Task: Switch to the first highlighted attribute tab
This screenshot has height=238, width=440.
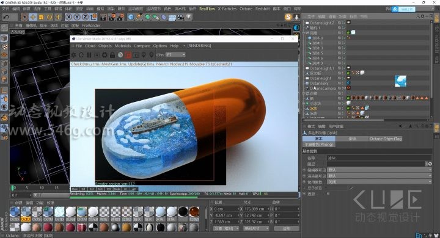Action: point(319,139)
